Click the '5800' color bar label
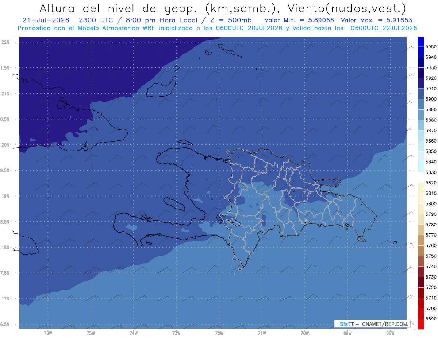 [x=431, y=204]
